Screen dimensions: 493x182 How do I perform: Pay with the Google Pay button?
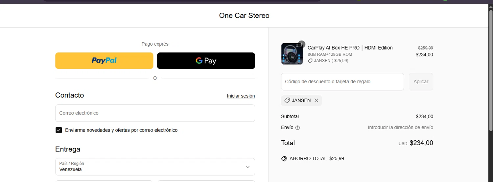click(x=206, y=61)
